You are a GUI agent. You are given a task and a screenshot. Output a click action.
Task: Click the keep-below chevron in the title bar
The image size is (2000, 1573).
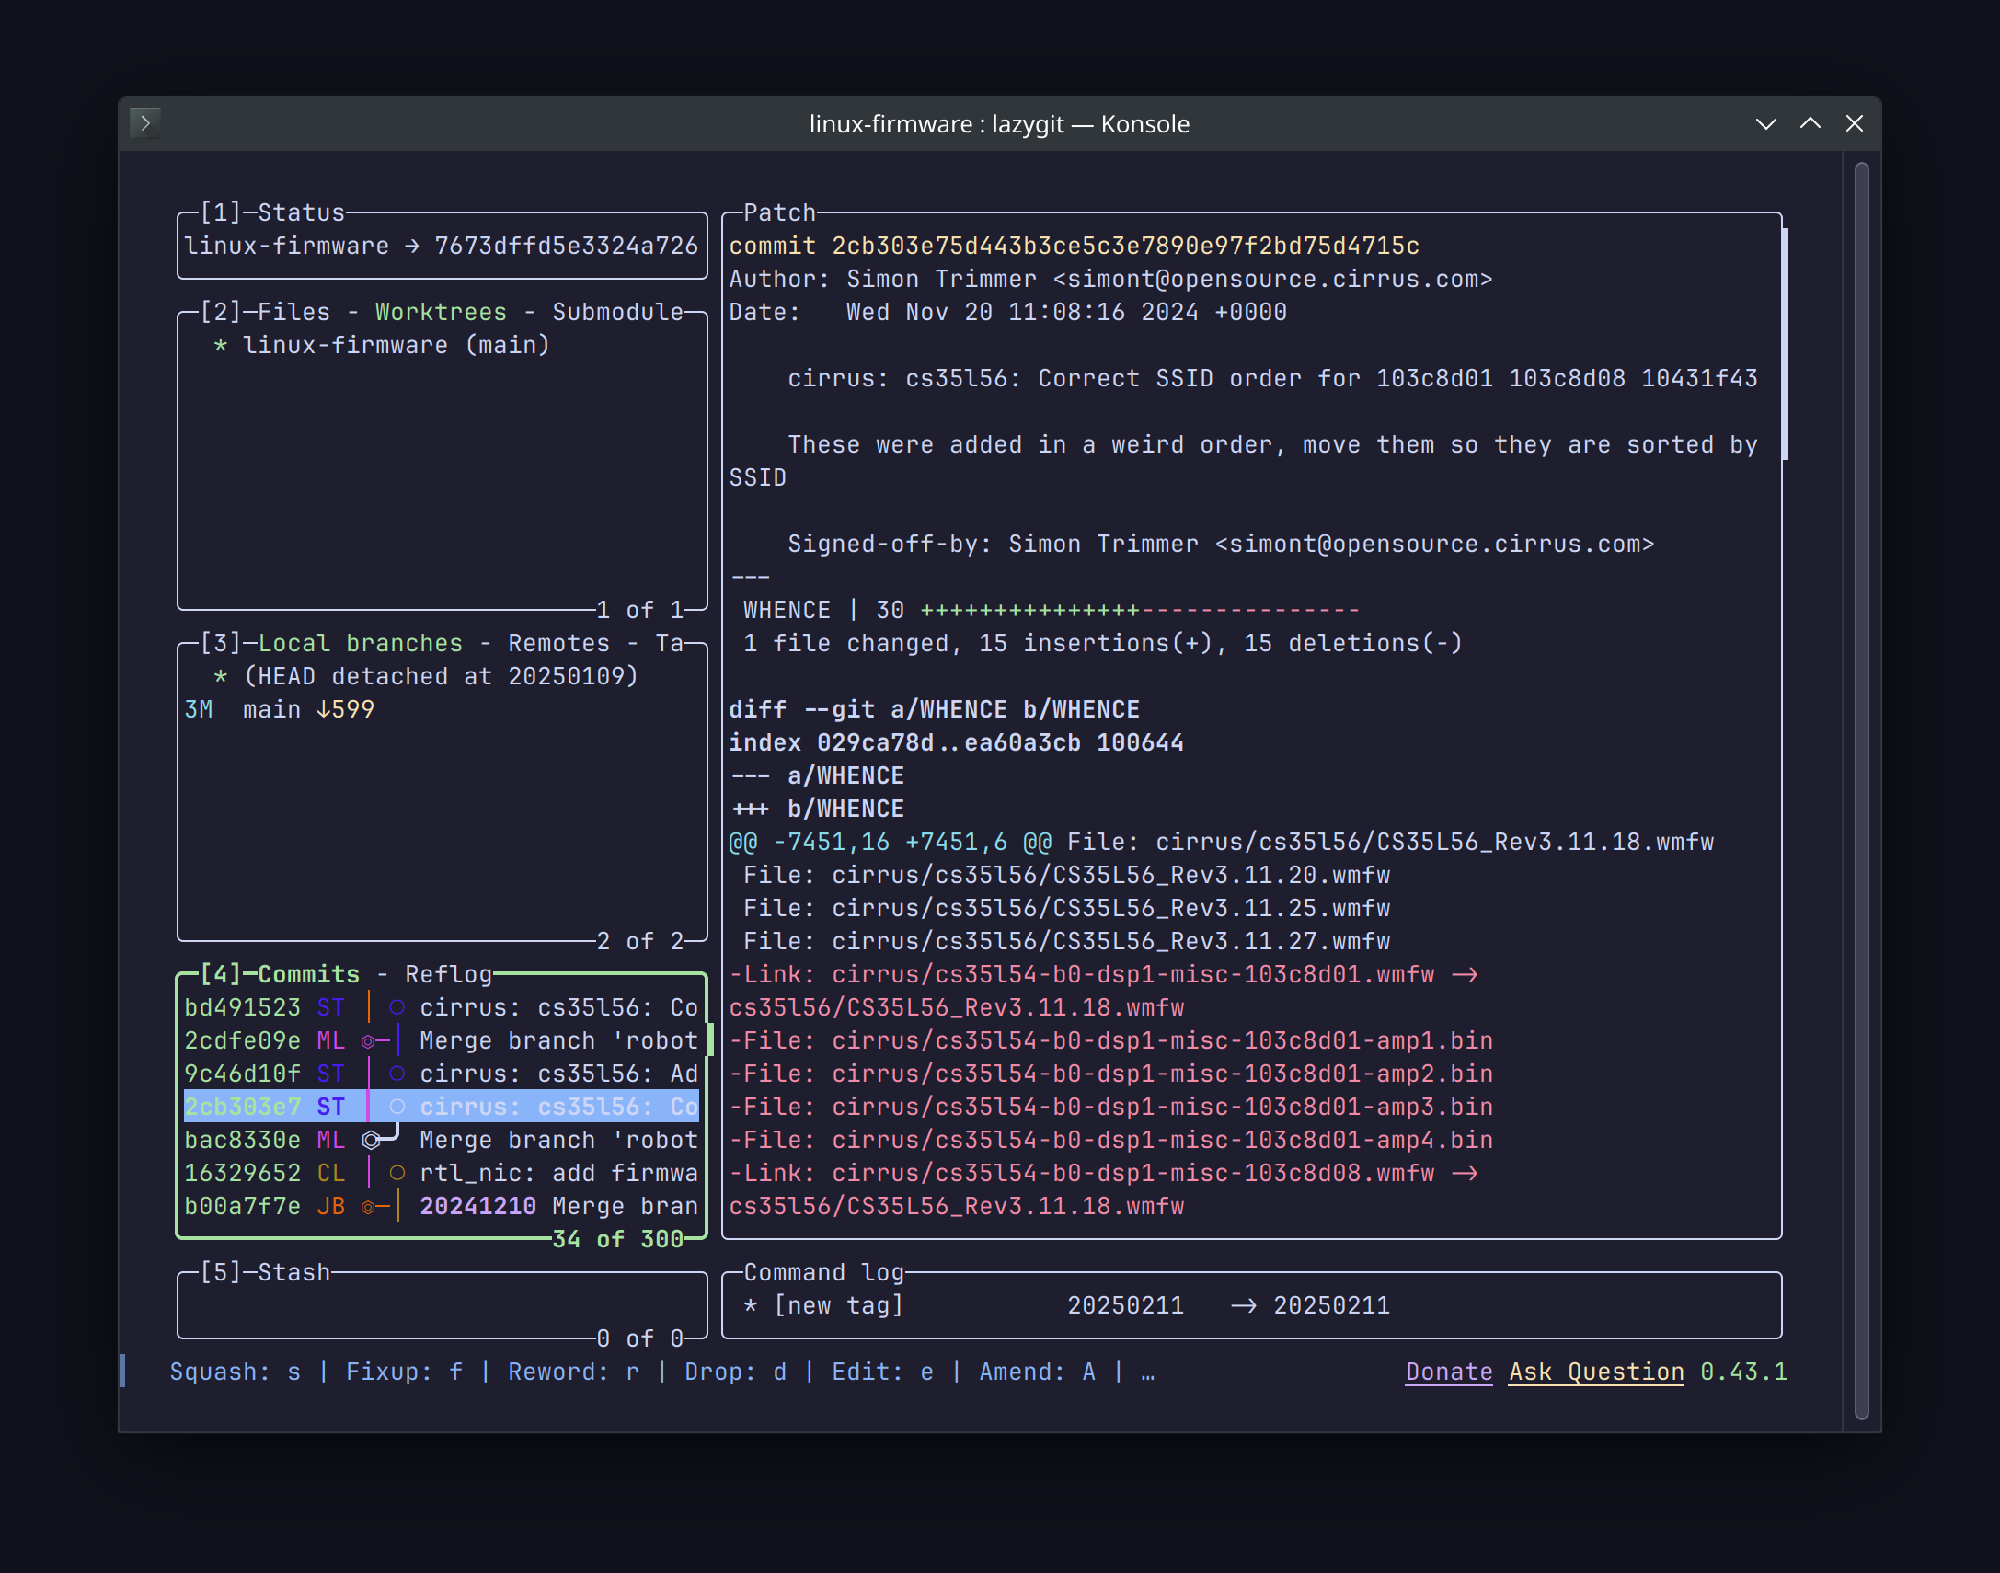(1765, 123)
